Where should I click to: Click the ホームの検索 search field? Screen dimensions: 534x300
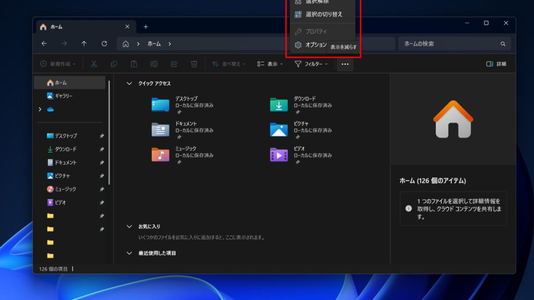(454, 44)
